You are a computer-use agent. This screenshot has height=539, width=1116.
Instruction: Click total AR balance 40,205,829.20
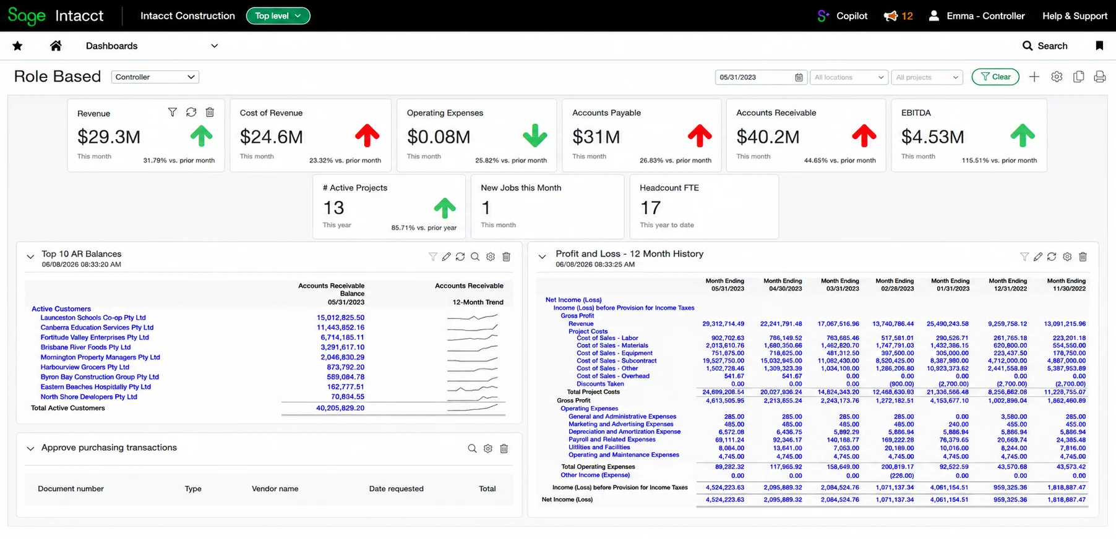[340, 408]
